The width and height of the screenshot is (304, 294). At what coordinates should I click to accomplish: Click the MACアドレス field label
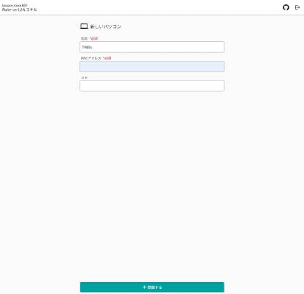(91, 58)
